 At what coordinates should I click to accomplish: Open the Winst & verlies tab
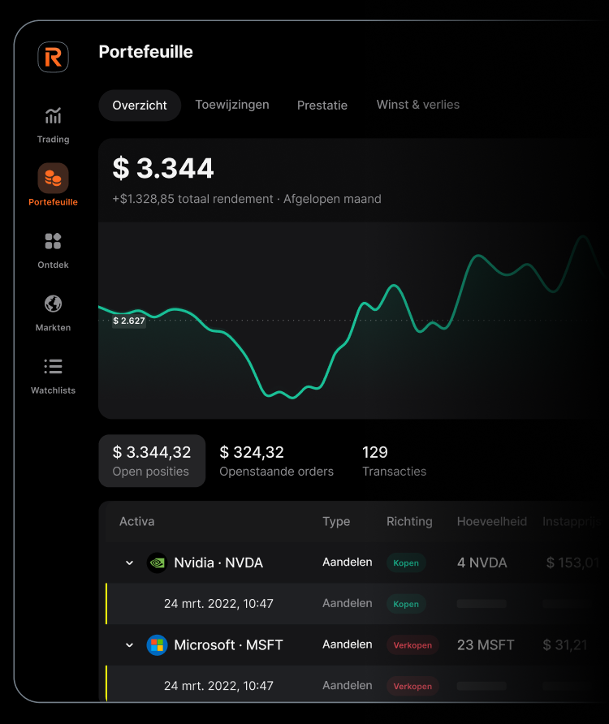[x=418, y=105]
